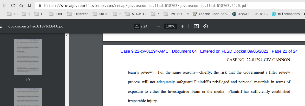The width and height of the screenshot is (305, 106).
Task: Zoom in with the plus button
Action: tap(183, 26)
